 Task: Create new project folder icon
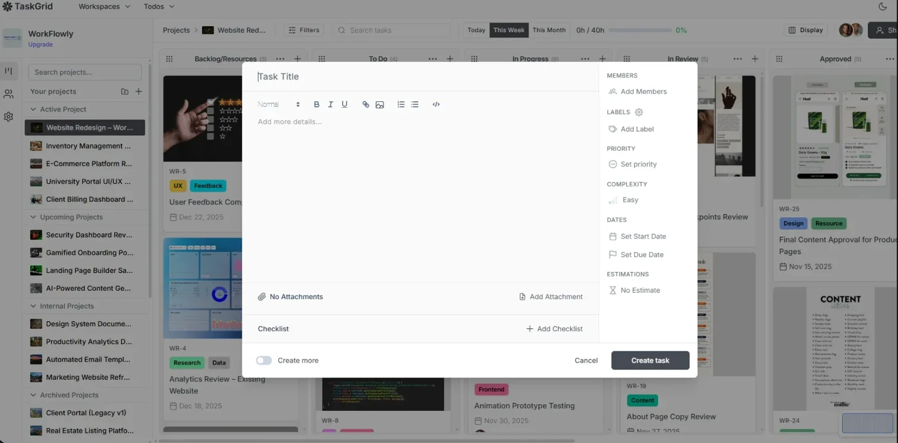125,92
